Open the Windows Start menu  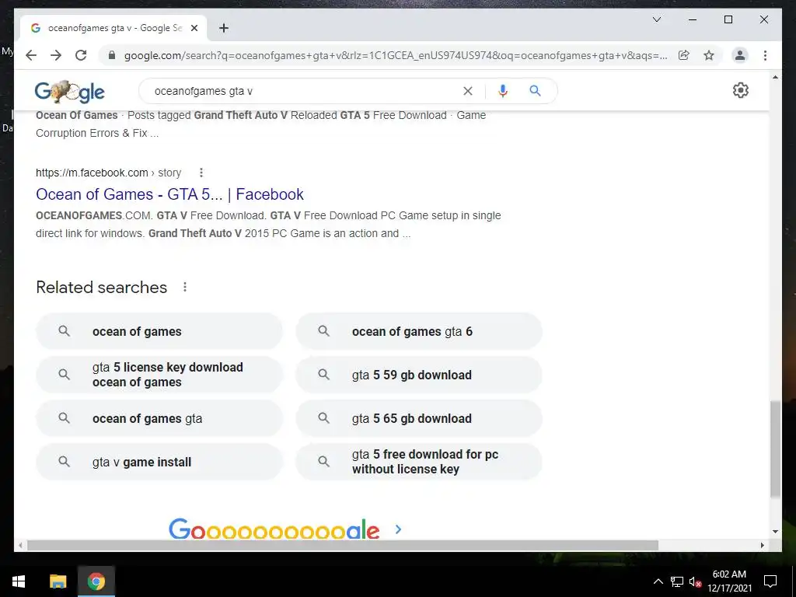(x=19, y=581)
